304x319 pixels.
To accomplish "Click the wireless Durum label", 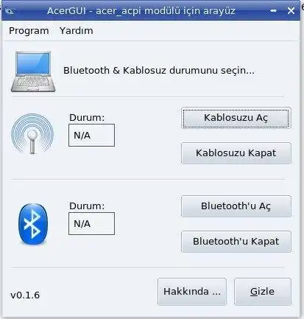I will pyautogui.click(x=87, y=118).
